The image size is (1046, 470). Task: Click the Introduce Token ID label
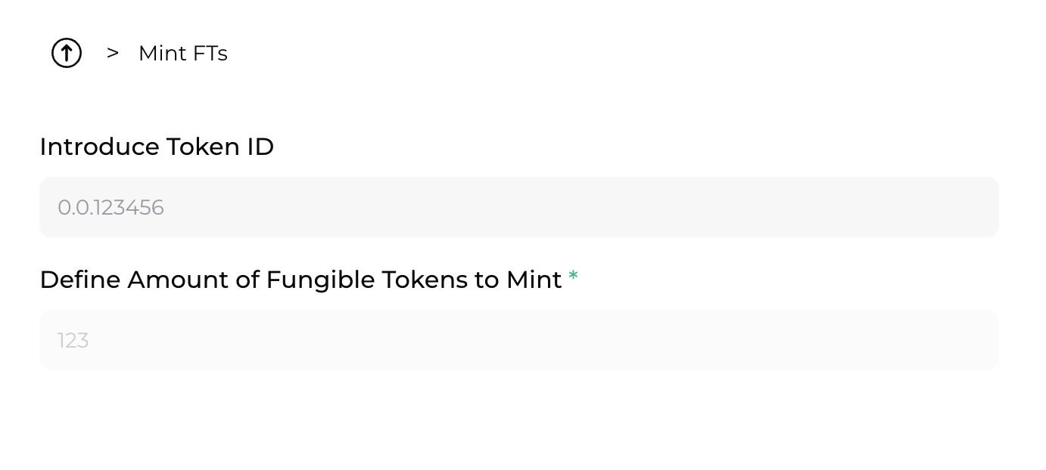click(x=157, y=147)
